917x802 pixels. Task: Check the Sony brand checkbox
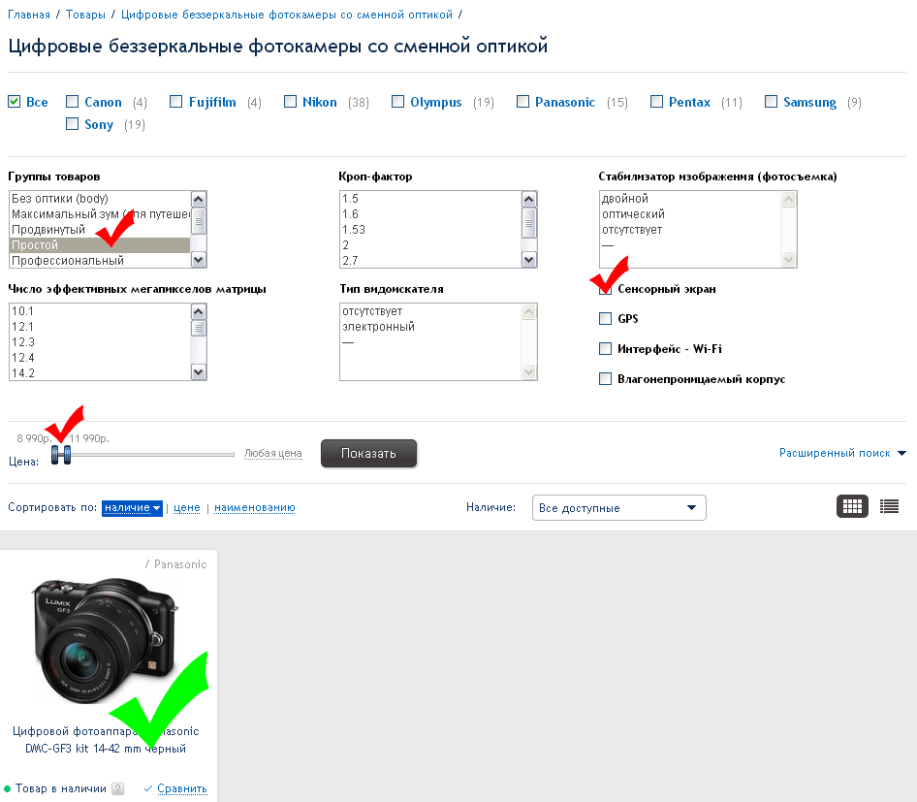[x=72, y=124]
